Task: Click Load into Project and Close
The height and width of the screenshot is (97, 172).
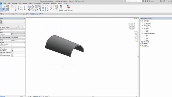Action: (x=68, y=8)
